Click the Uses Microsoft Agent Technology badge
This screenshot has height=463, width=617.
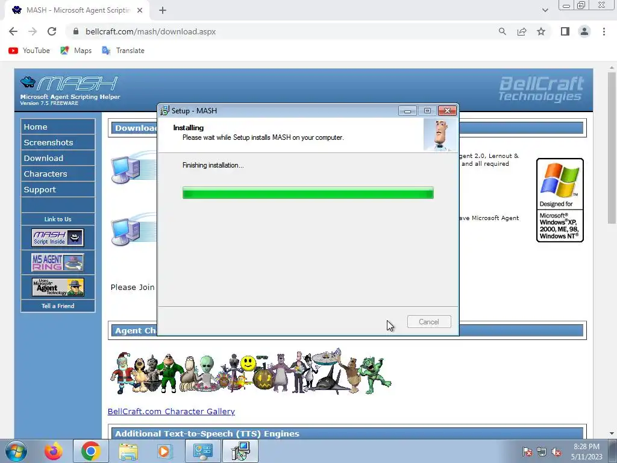click(58, 287)
